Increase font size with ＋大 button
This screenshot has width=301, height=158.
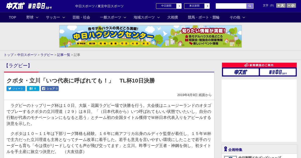coord(281,6)
